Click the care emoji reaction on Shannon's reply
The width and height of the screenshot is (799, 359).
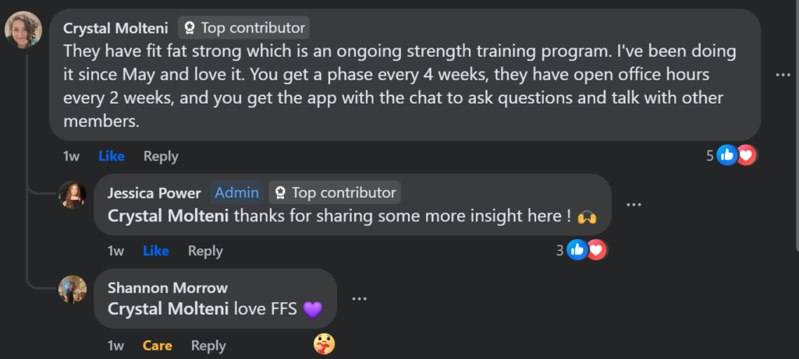pos(324,343)
